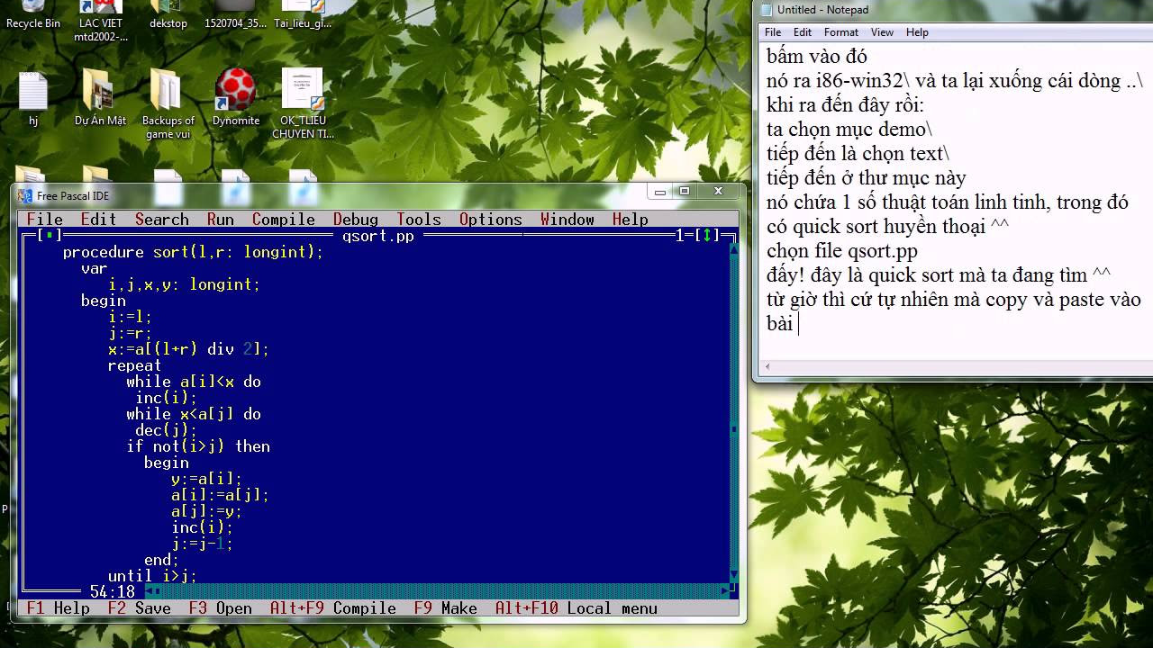Click the editor vertical scrollbar up arrow
Screen dimensions: 1153x648
[x=734, y=252]
